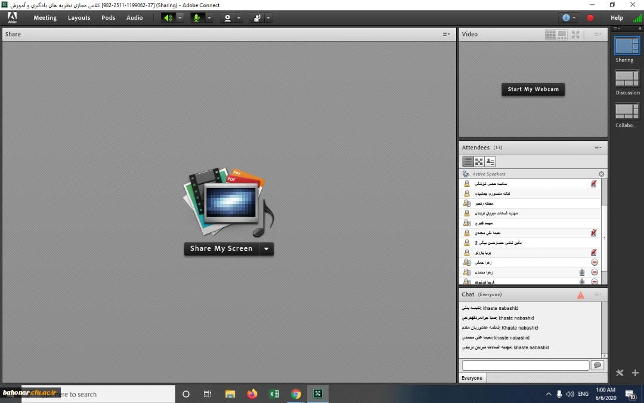
Task: Click the raise hand status icon
Action: (257, 18)
